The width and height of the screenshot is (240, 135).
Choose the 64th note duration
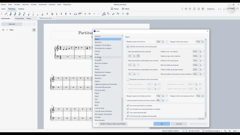coord(11,14)
